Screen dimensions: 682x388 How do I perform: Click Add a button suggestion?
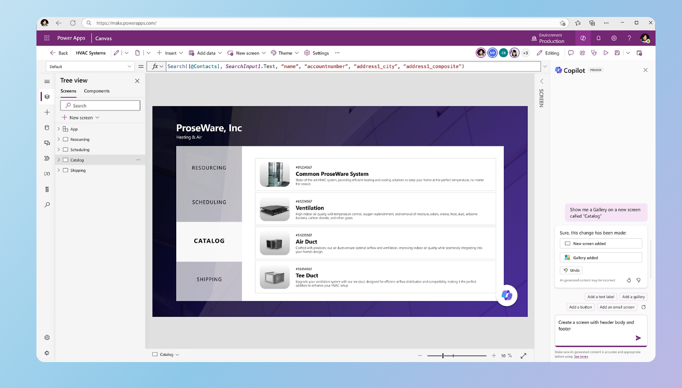(580, 307)
